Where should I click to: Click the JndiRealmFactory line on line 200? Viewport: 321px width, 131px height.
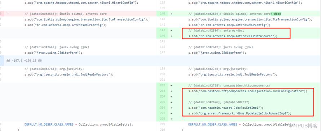tap(233, 74)
